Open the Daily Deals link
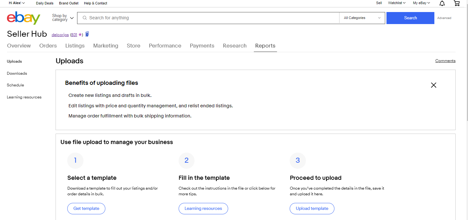Viewport: 468px width, 220px height. coord(45,3)
